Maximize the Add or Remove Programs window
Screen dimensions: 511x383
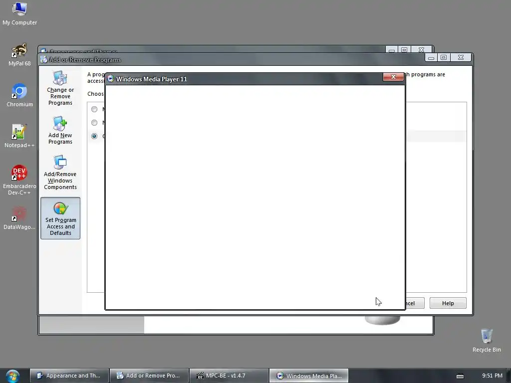444,58
